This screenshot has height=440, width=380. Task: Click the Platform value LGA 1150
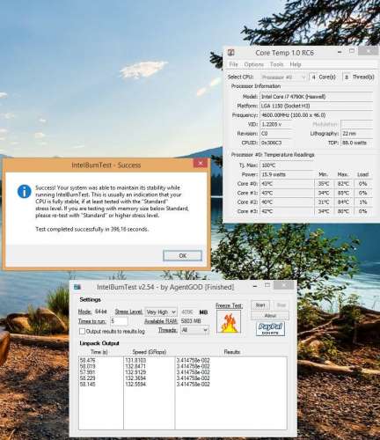(317, 106)
